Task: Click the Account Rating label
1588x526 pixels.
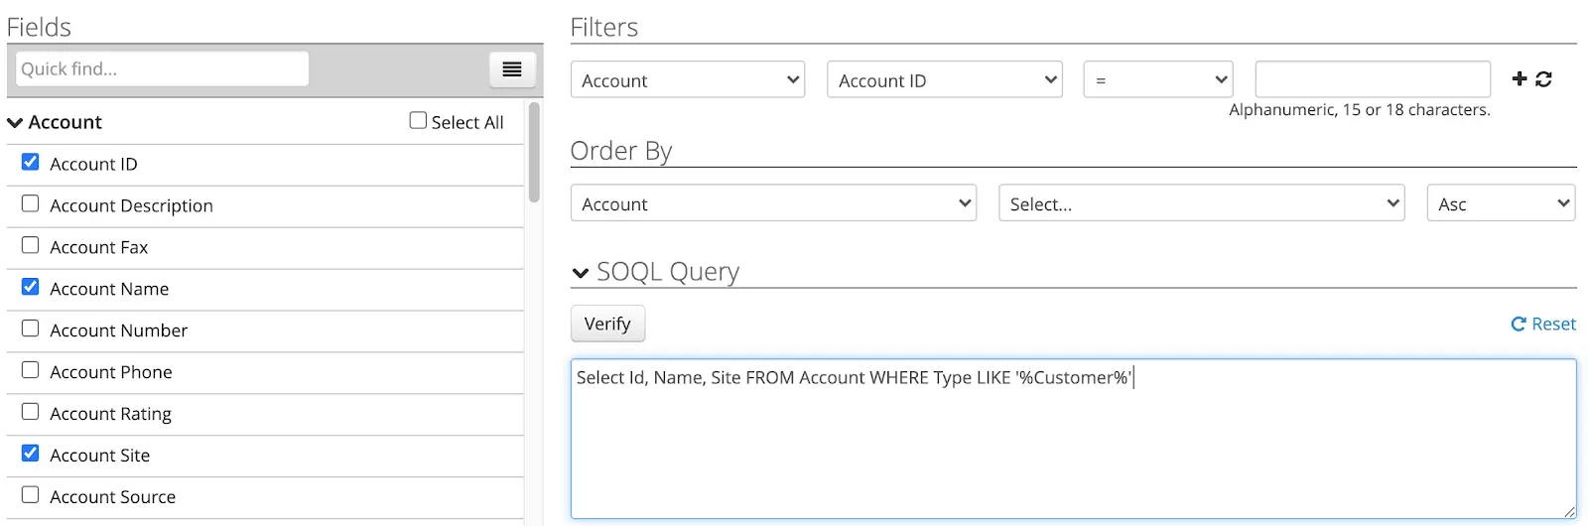Action: coord(111,414)
